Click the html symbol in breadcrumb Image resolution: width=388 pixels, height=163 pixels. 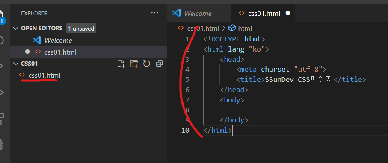pyautogui.click(x=245, y=29)
